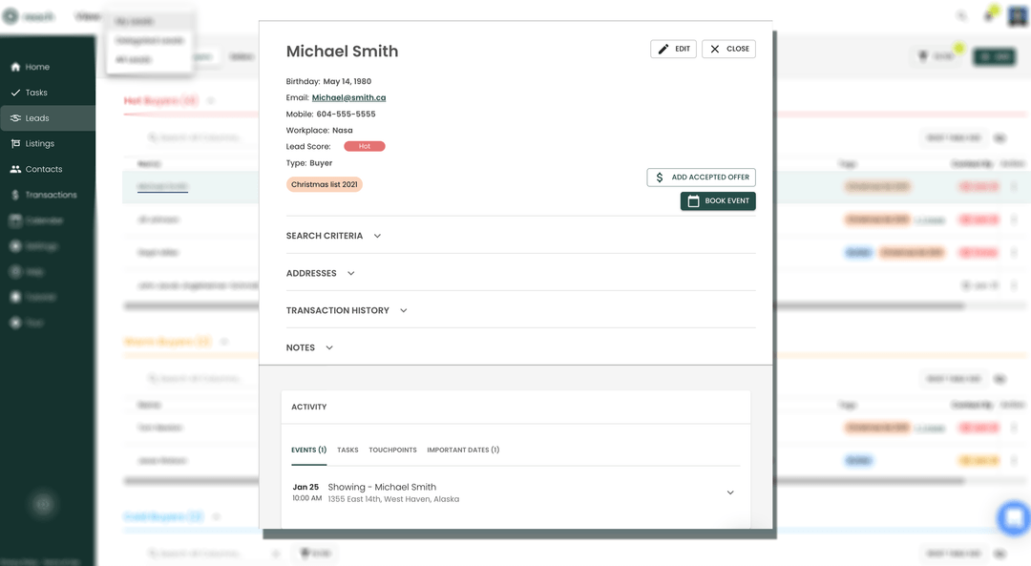Open the Listings section
Image resolution: width=1031 pixels, height=566 pixels.
pos(32,142)
